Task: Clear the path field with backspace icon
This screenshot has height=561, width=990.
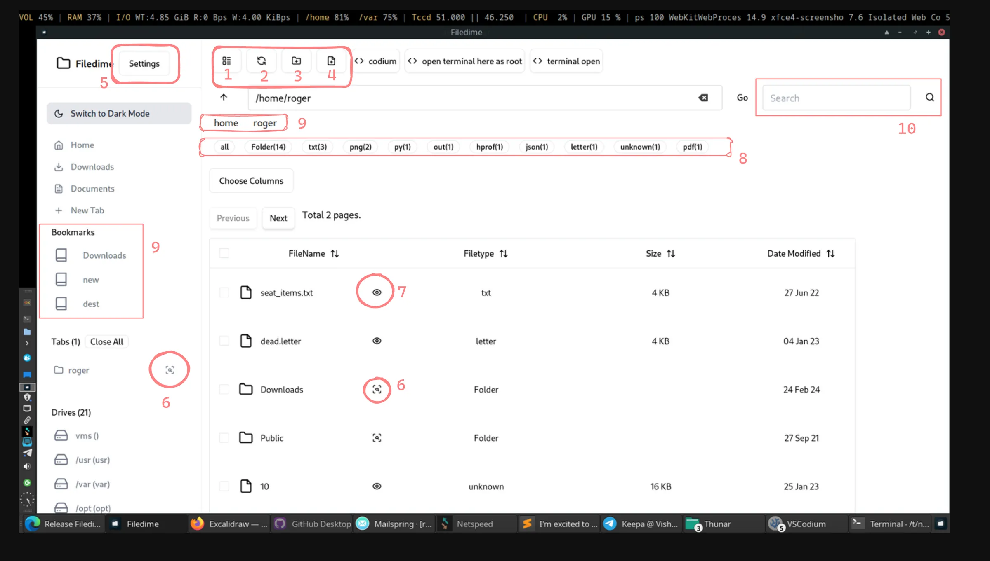Action: coord(703,98)
